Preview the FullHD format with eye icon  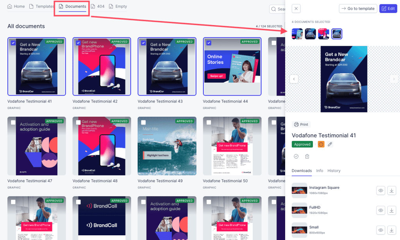380,210
